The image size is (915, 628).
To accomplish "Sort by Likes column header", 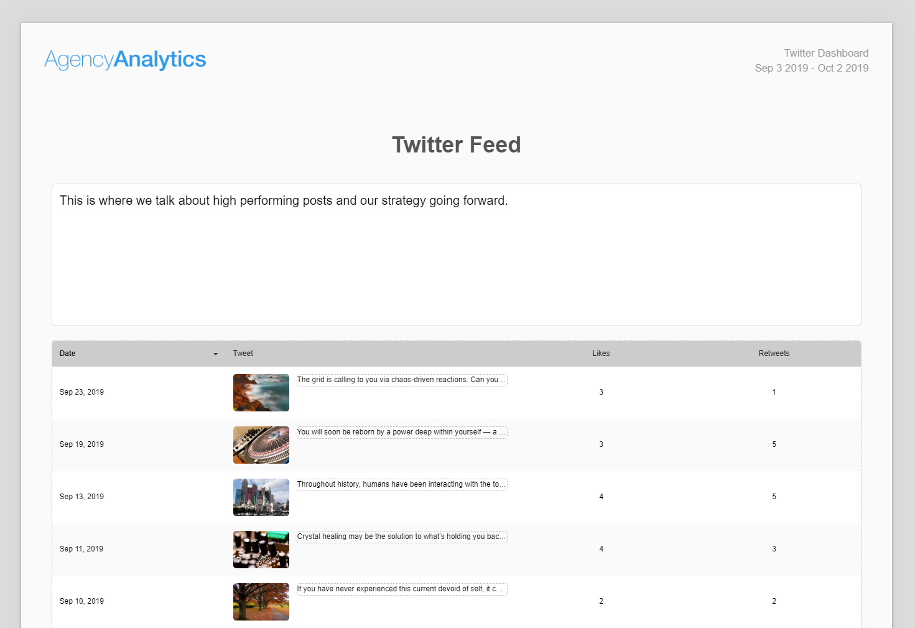I will click(x=601, y=354).
